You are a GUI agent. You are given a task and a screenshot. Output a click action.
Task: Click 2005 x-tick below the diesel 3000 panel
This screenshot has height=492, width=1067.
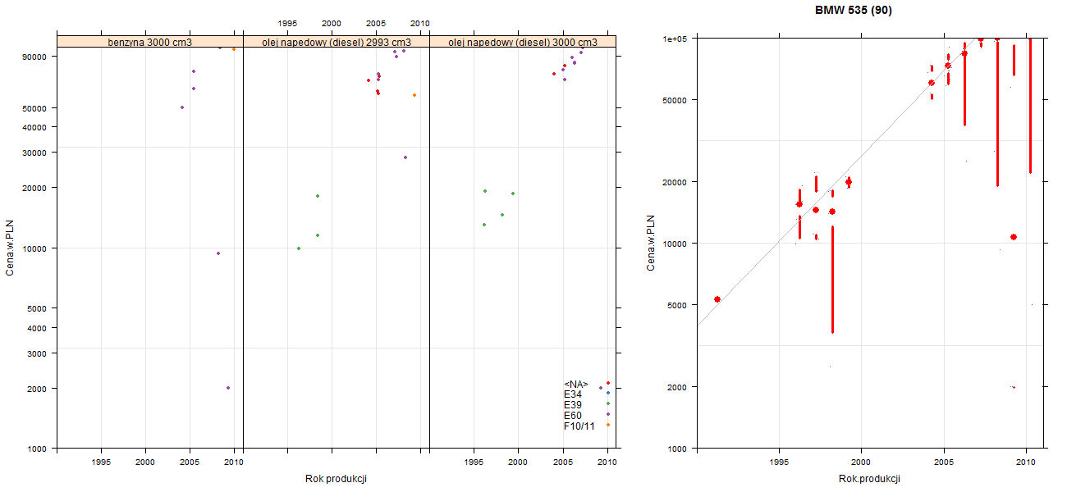pos(562,462)
